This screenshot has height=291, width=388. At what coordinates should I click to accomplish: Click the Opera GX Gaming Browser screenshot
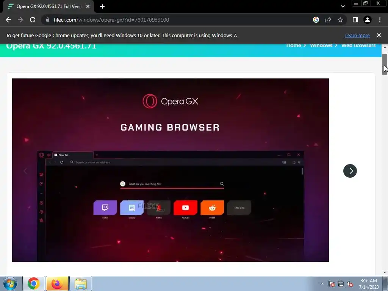[x=171, y=170]
